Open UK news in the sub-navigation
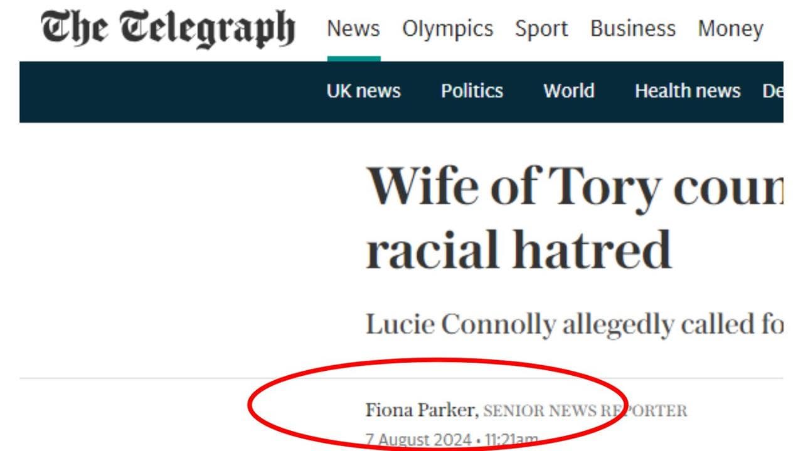 (x=363, y=91)
